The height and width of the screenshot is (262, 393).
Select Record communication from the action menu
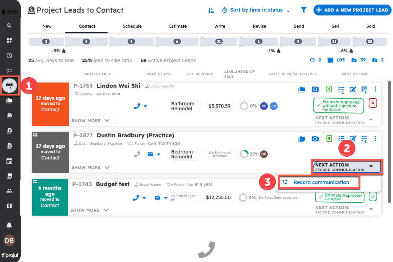[319, 182]
